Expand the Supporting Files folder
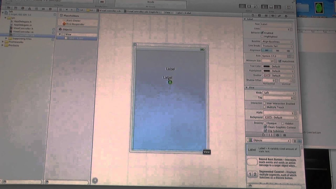Screen dimensions: 336x189 [6, 39]
